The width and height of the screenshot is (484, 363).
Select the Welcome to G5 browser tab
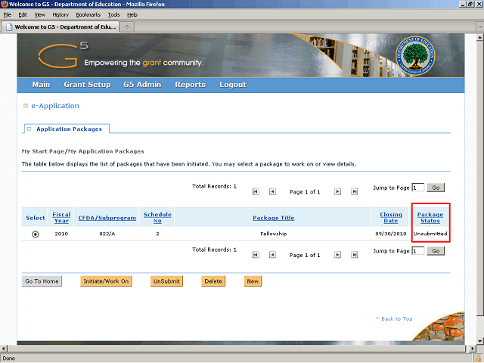(x=60, y=27)
